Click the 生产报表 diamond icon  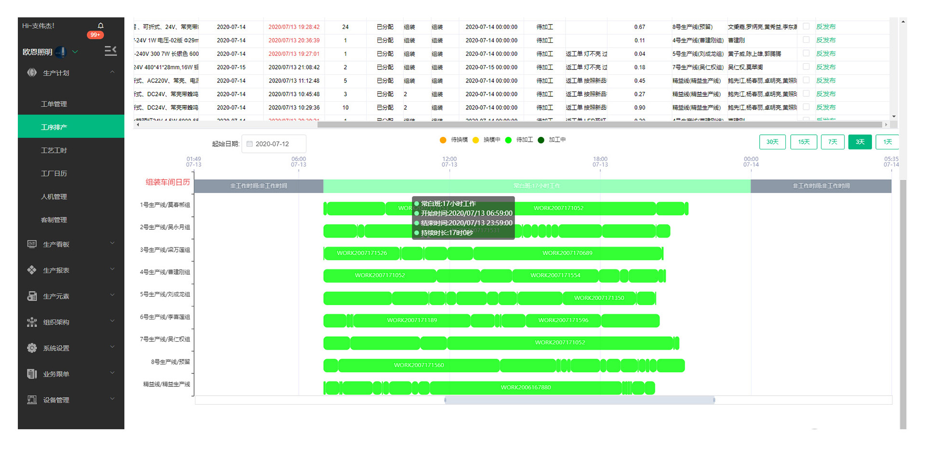pyautogui.click(x=32, y=270)
